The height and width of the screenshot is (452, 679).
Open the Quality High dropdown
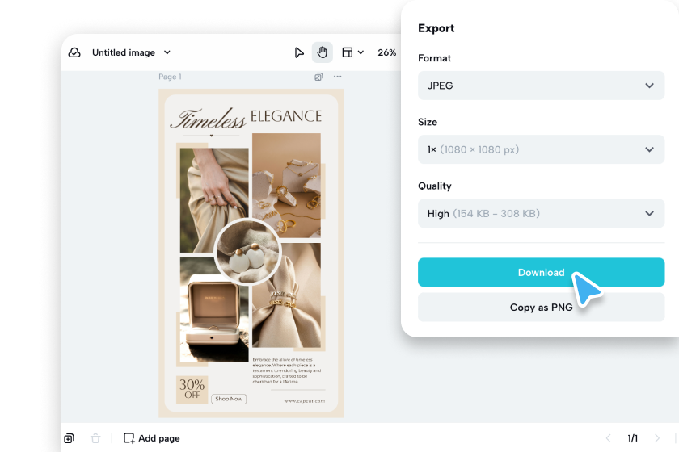[541, 214]
